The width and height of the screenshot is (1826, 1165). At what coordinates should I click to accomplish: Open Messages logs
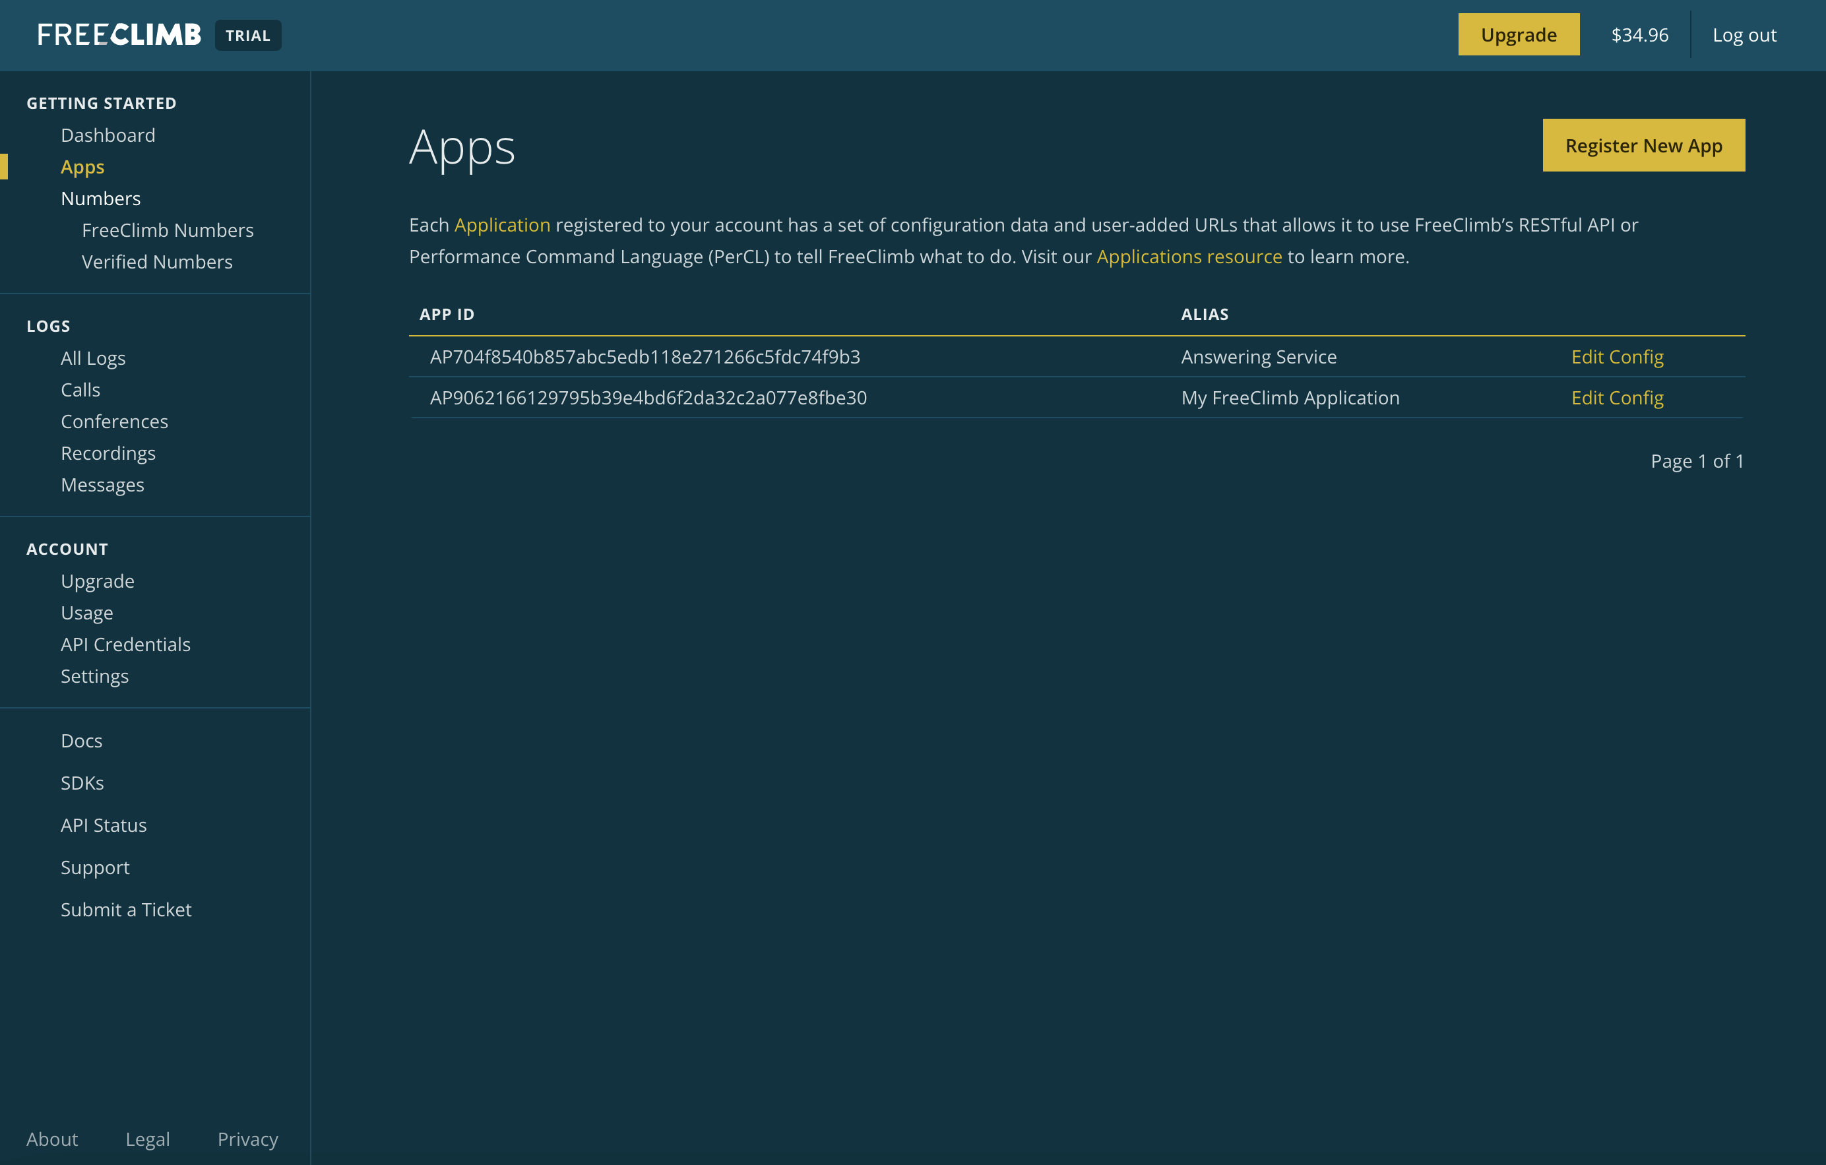102,485
